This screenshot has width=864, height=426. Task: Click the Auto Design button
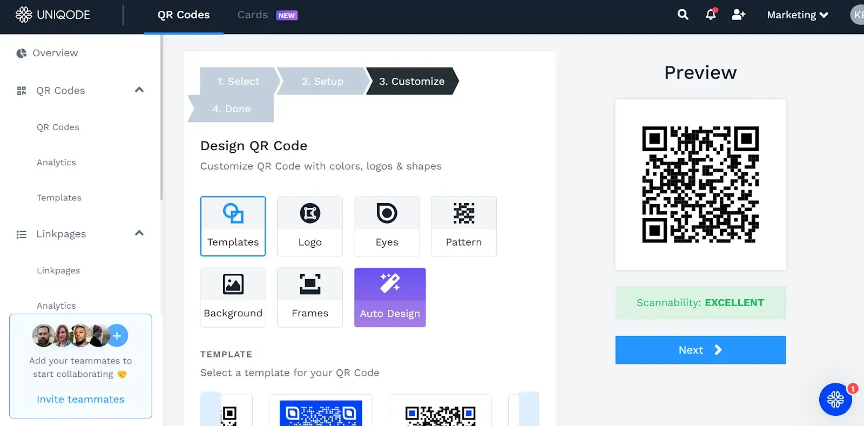pyautogui.click(x=390, y=297)
